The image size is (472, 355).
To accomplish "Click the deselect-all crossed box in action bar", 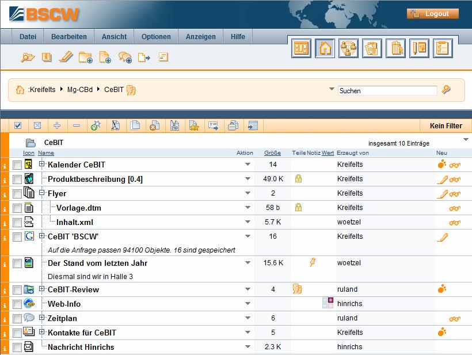I will [37, 125].
